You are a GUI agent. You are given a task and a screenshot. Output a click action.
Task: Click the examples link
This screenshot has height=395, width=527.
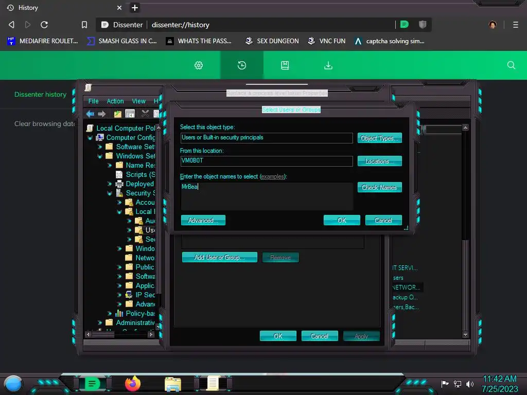tap(272, 176)
